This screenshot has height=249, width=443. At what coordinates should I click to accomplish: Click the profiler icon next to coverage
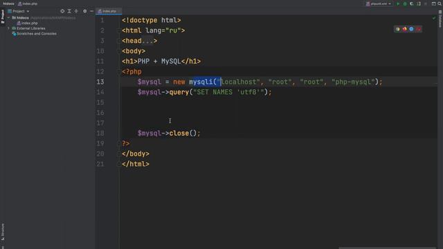[418, 3]
